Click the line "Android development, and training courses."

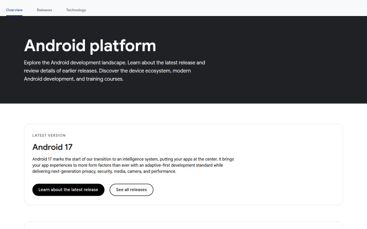tap(74, 79)
